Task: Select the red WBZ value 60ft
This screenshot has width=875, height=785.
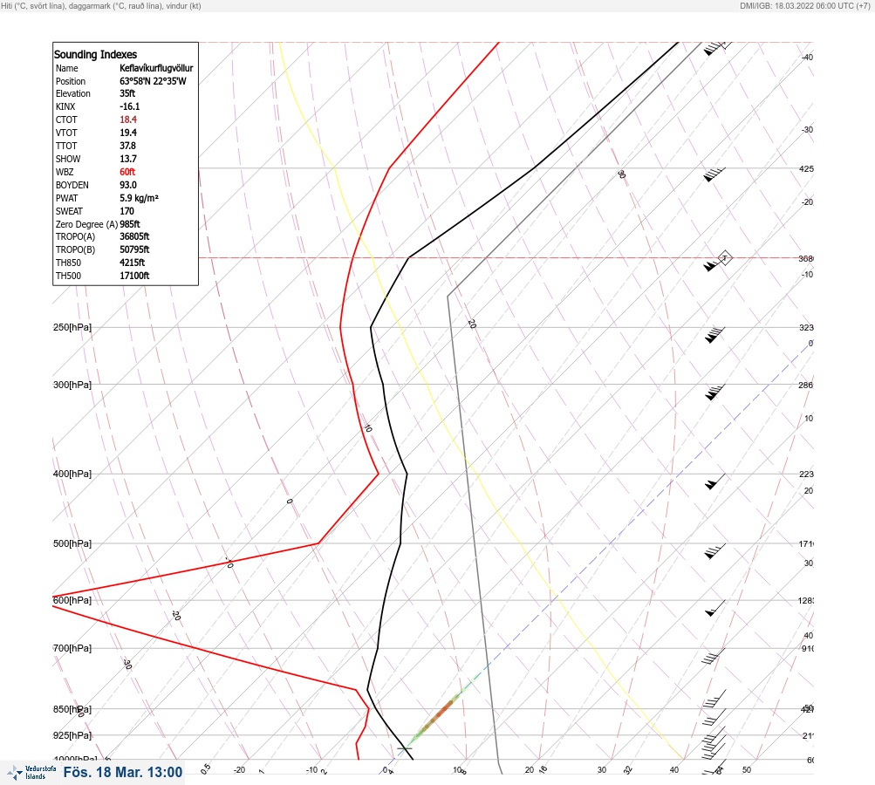Action: coord(127,172)
